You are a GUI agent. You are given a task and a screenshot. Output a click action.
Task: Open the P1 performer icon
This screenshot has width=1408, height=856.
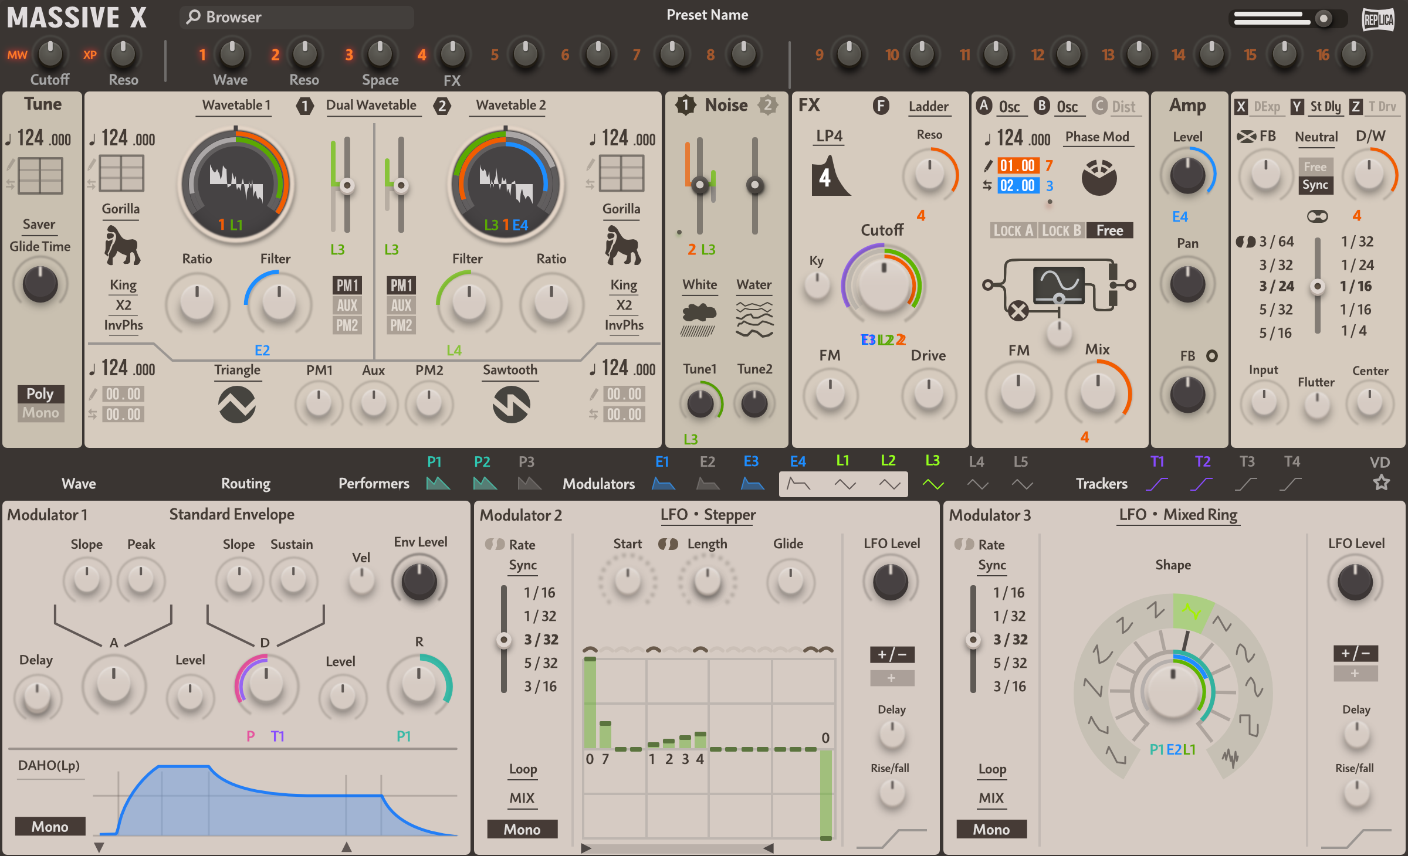tap(438, 483)
